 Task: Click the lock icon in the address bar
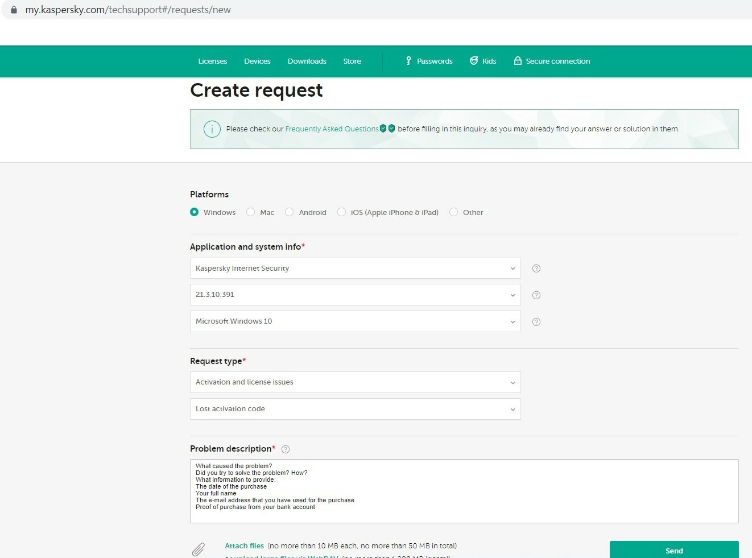(x=14, y=10)
